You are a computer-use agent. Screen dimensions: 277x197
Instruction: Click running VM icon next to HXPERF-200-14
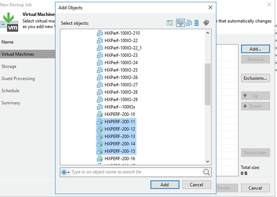click(x=100, y=144)
